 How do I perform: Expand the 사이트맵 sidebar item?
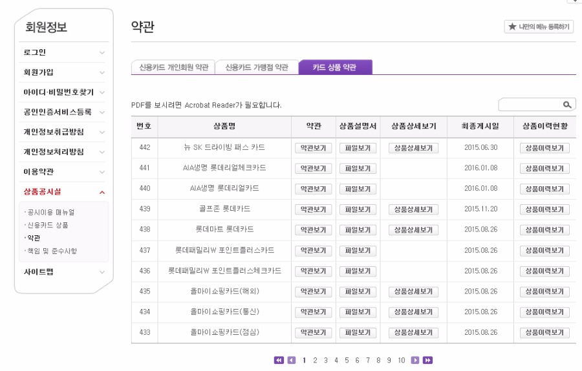[102, 272]
